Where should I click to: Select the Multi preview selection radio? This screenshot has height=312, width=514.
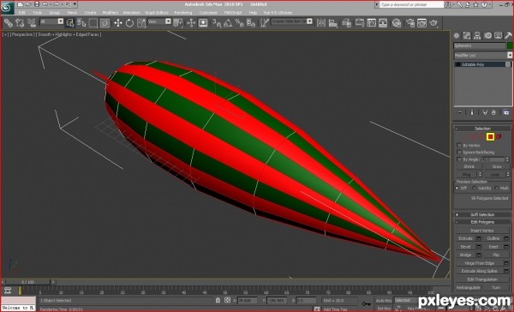[496, 188]
